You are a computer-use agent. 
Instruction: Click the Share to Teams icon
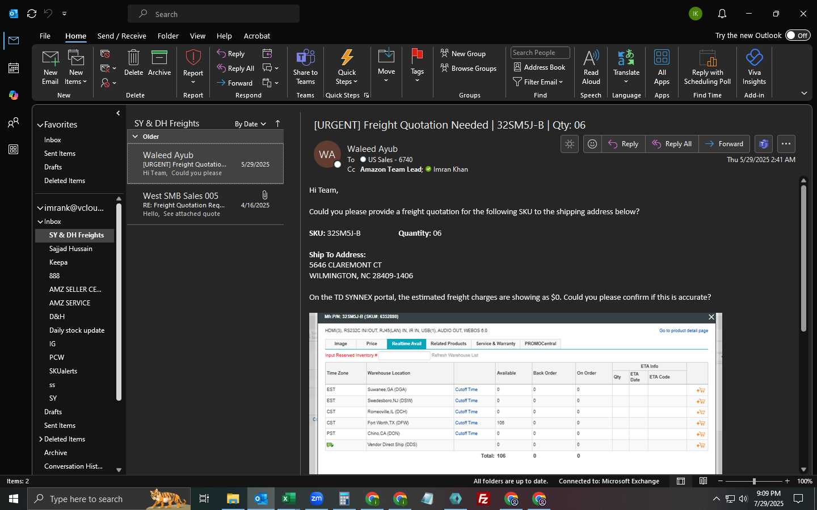305,67
